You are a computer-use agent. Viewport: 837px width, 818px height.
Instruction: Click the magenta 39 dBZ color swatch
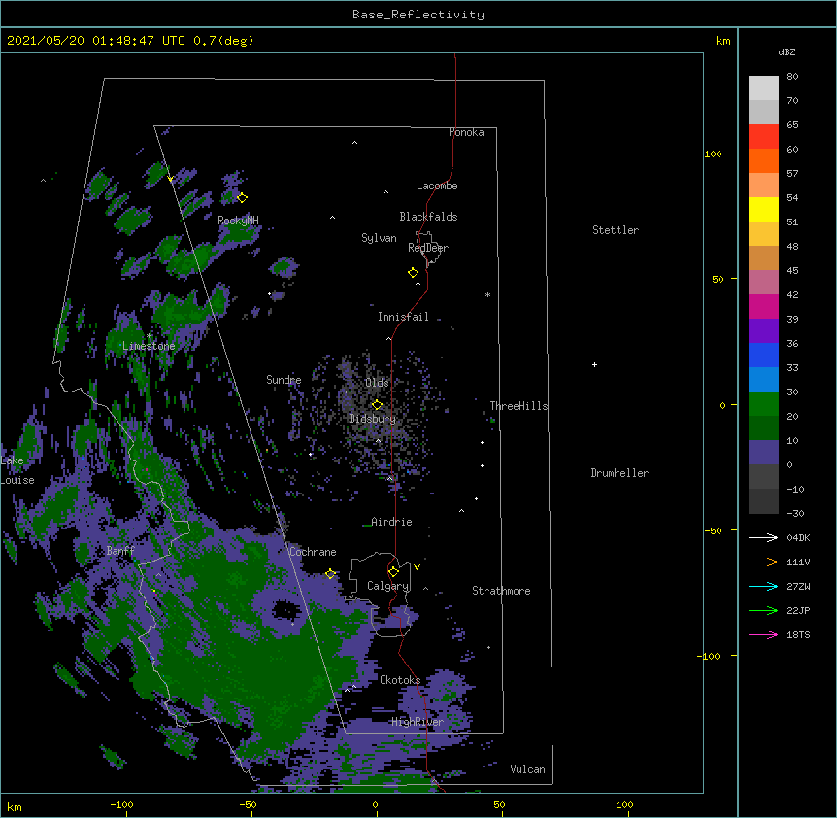pyautogui.click(x=763, y=306)
